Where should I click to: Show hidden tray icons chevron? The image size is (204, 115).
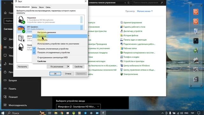[163, 113]
